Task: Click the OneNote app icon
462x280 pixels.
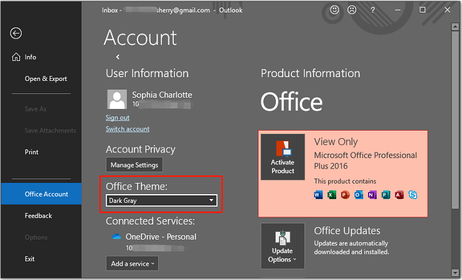Action: 372,195
